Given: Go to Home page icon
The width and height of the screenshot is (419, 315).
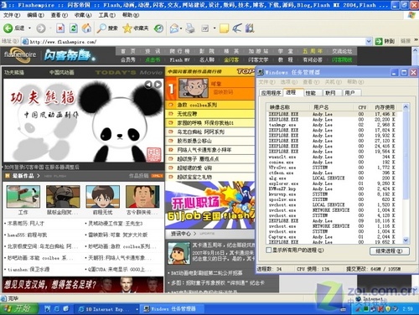Looking at the screenshot, I should (86, 28).
